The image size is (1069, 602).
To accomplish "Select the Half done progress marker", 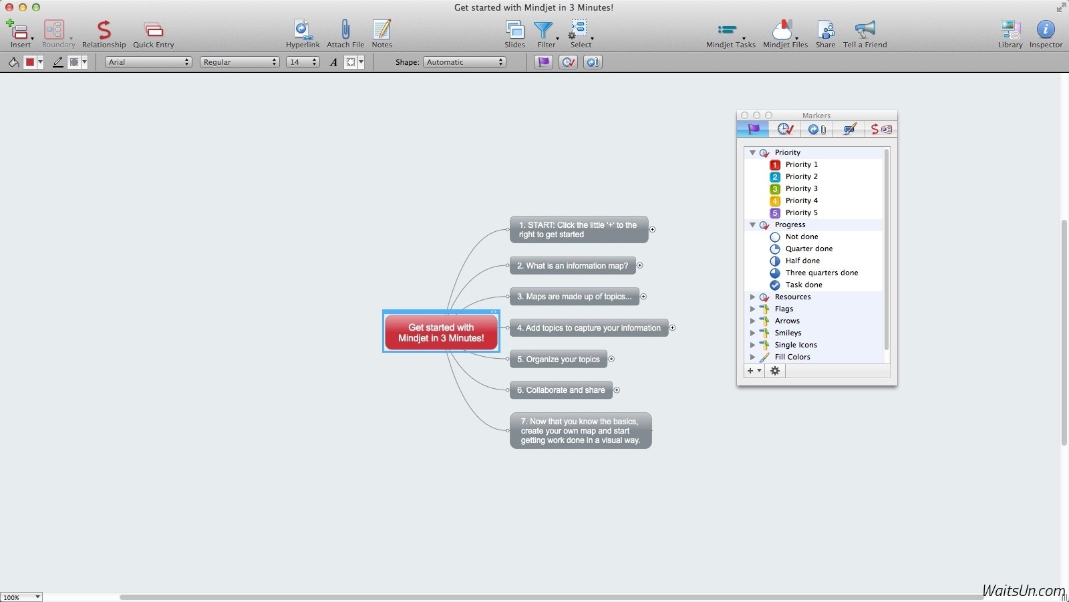I will 802,261.
